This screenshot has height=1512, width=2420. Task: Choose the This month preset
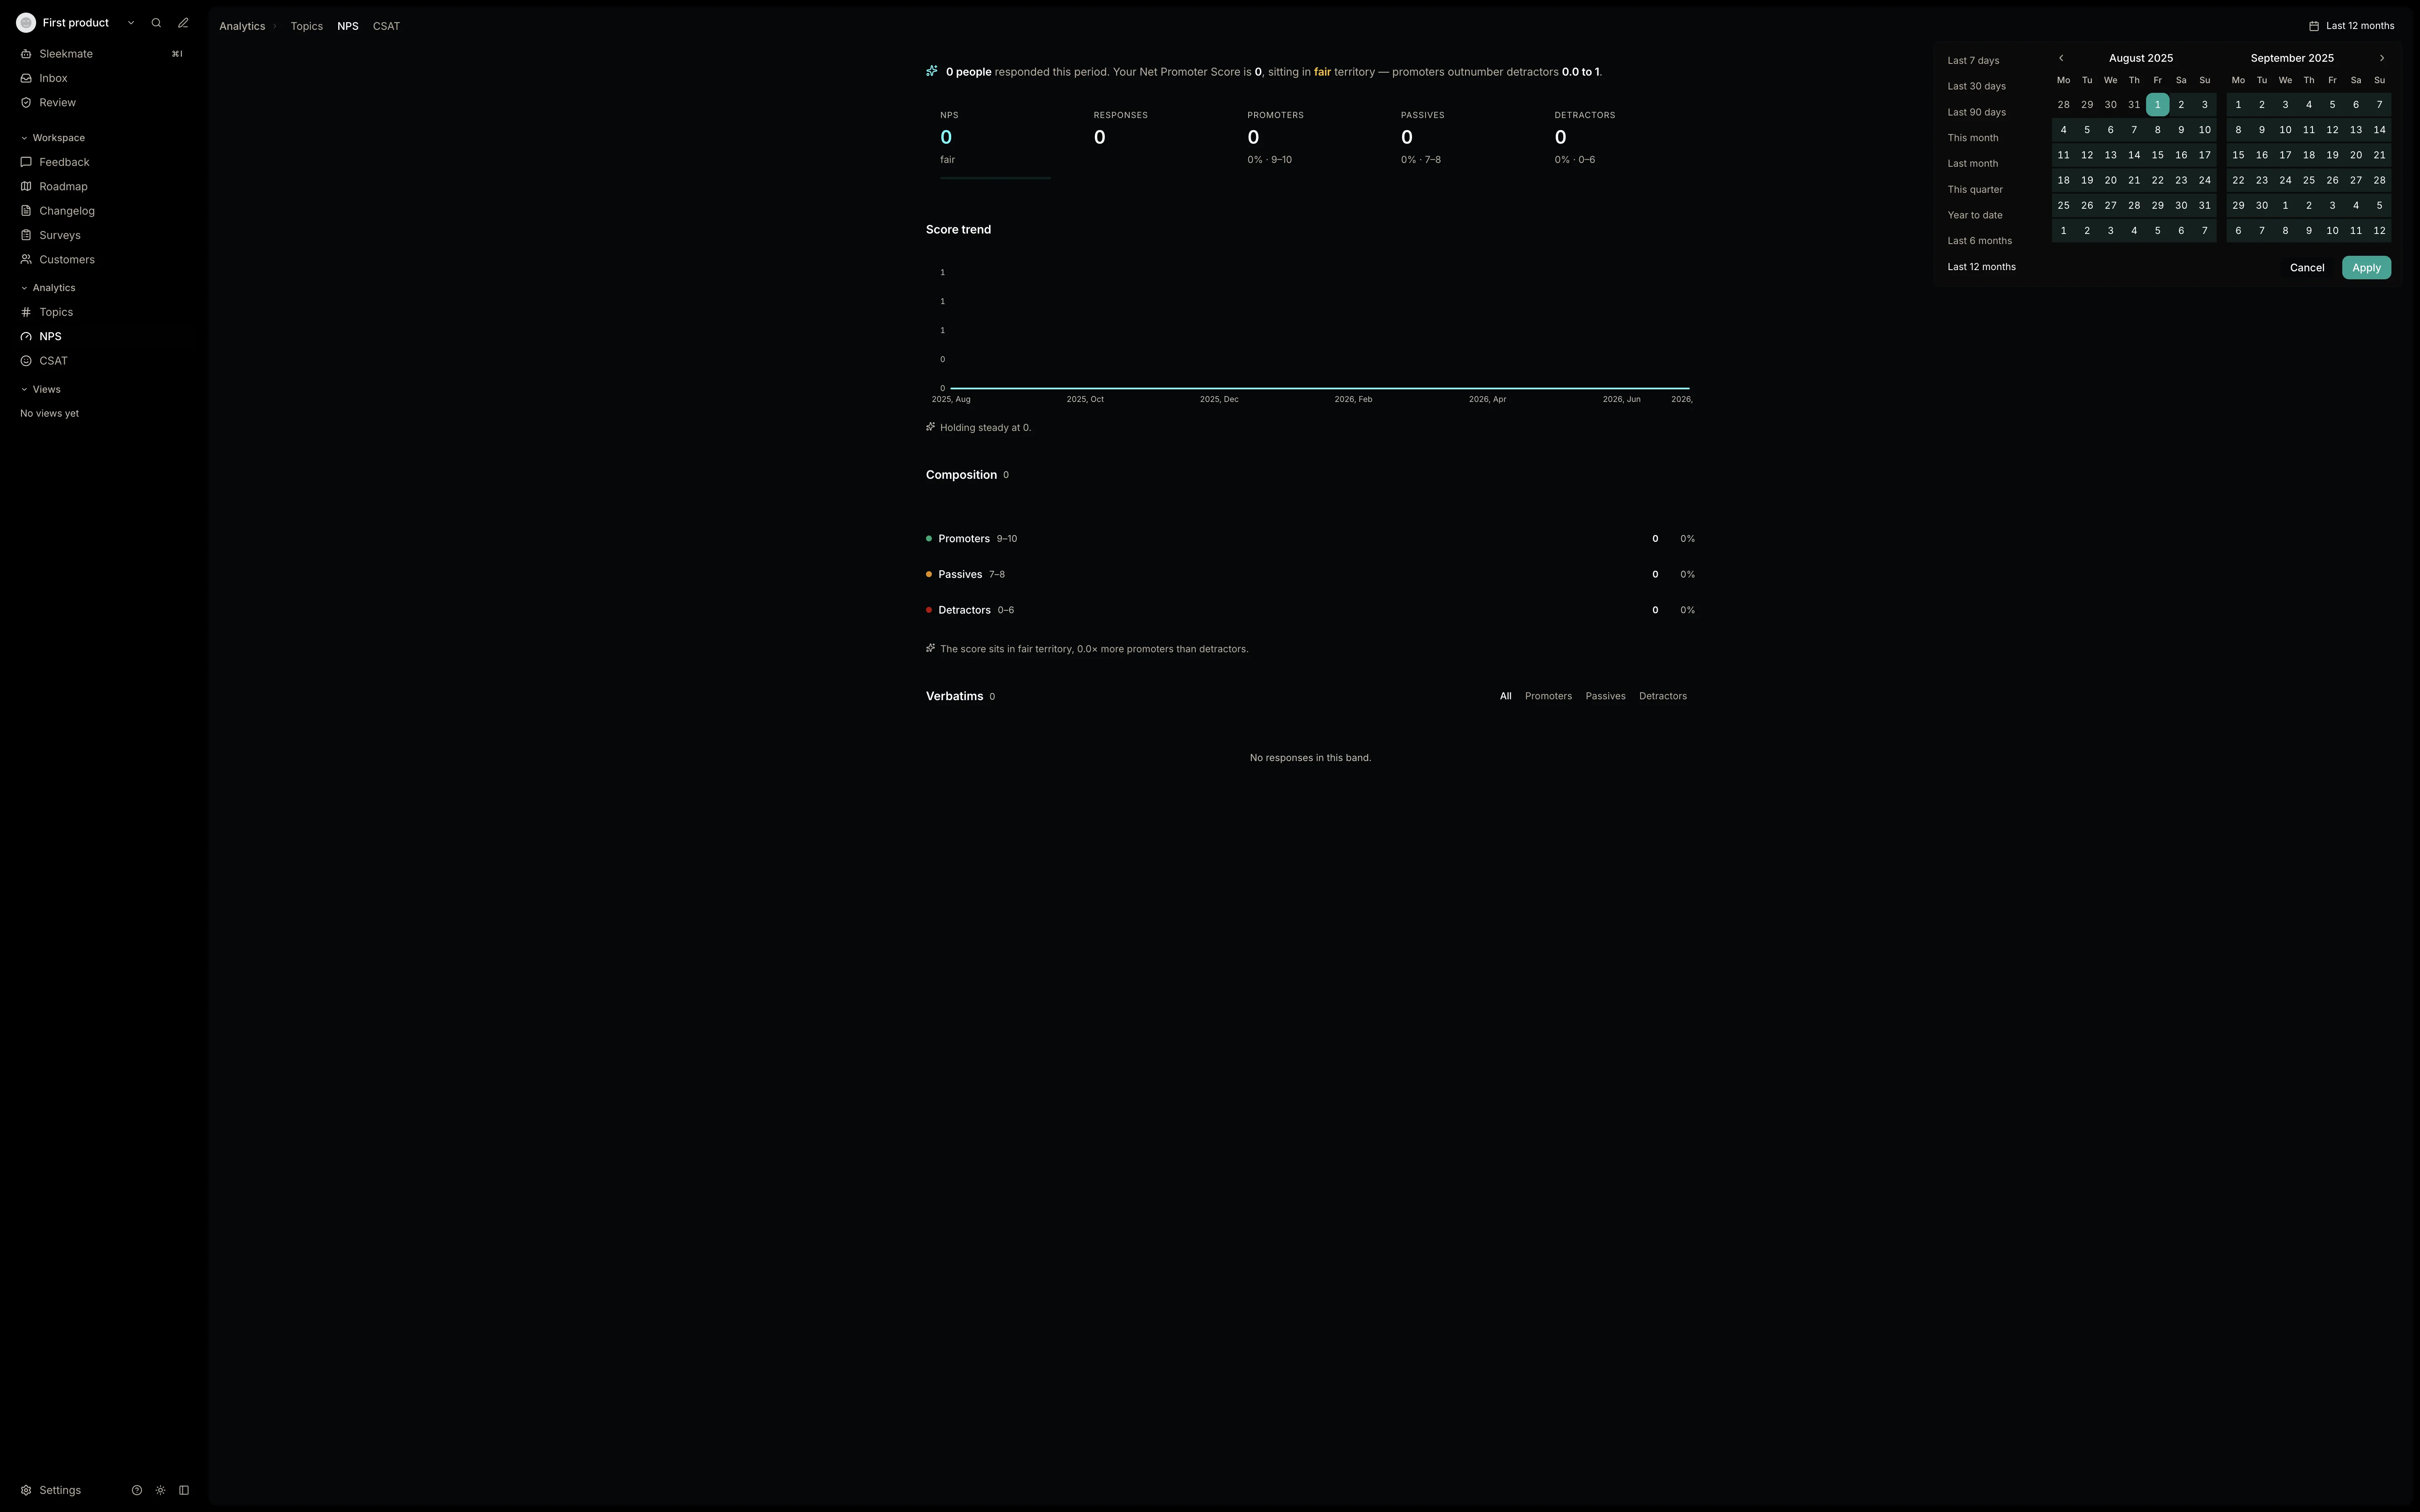pyautogui.click(x=1973, y=138)
